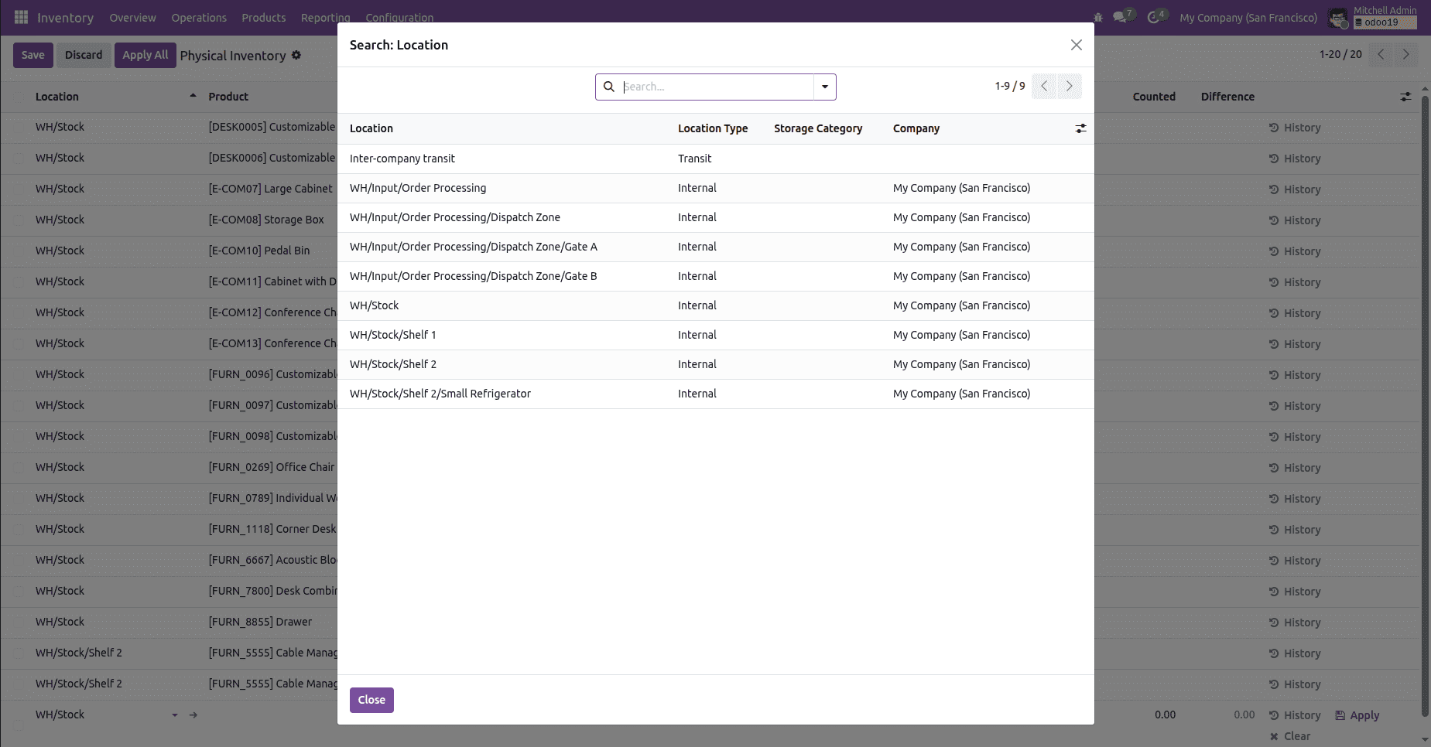Open the Operations menu
The image size is (1431, 747).
point(199,18)
